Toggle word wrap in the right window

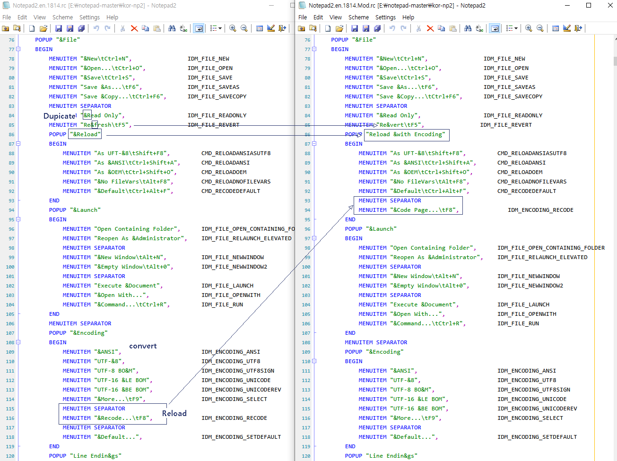[495, 28]
